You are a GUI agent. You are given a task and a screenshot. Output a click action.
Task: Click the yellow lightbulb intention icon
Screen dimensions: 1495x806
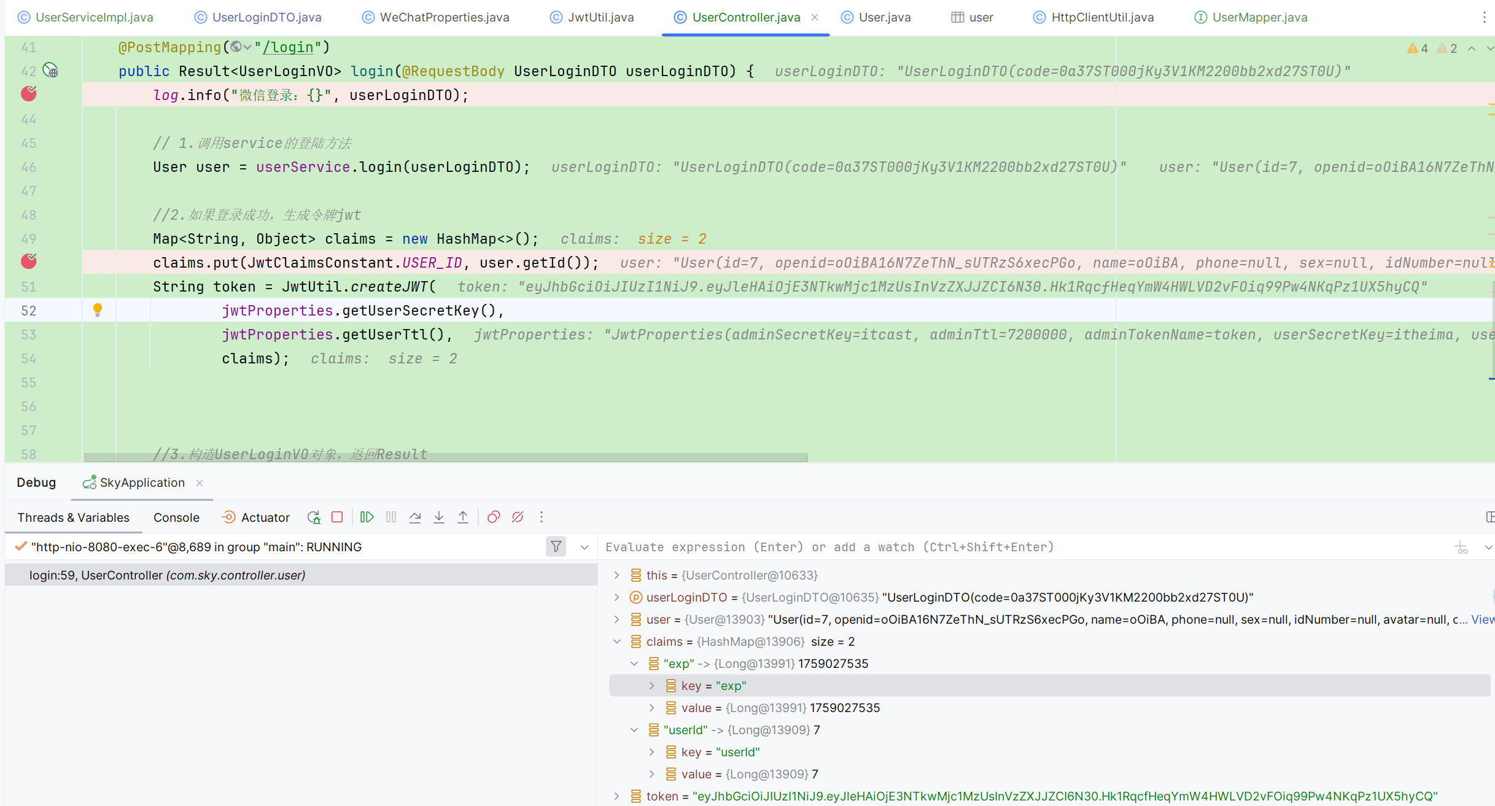click(x=97, y=310)
